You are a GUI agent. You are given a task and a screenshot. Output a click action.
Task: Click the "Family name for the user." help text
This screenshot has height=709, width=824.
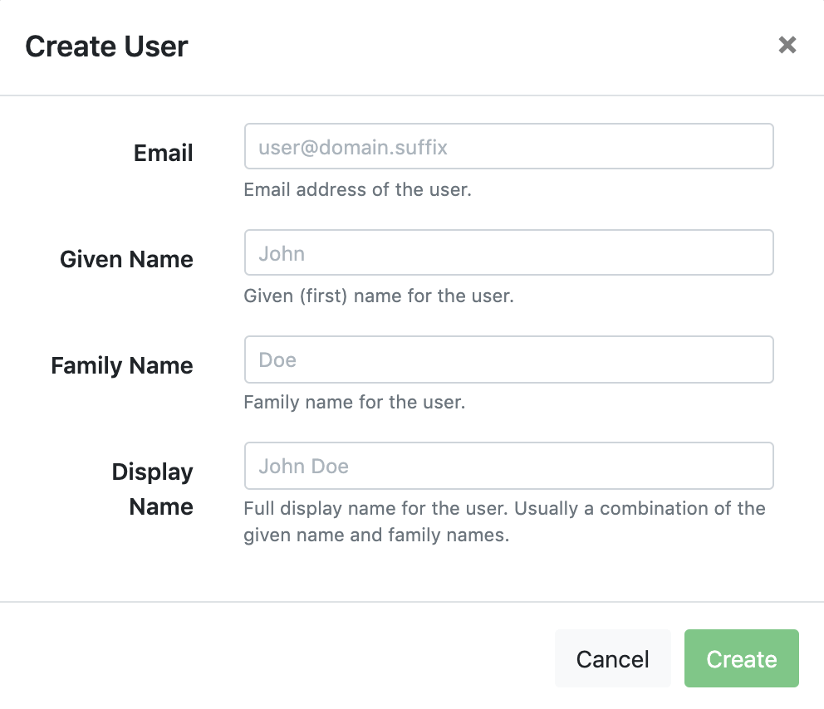(x=354, y=403)
